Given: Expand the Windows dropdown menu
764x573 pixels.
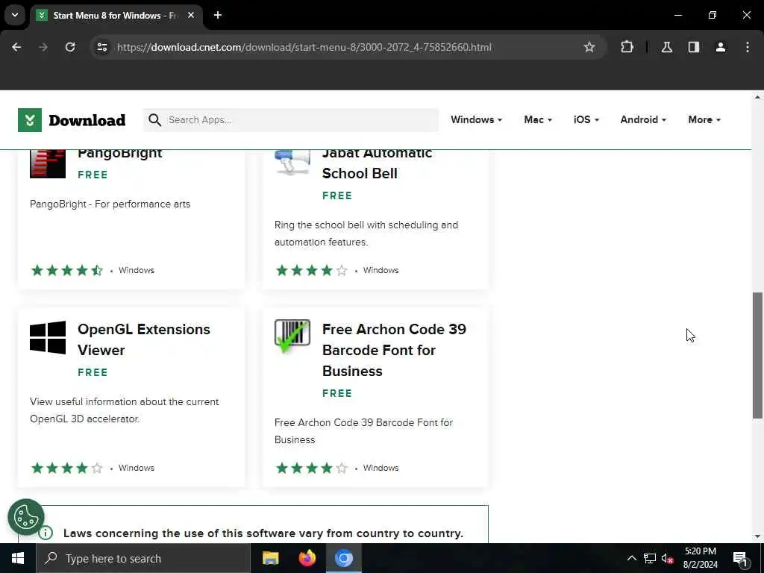Looking at the screenshot, I should 477,120.
